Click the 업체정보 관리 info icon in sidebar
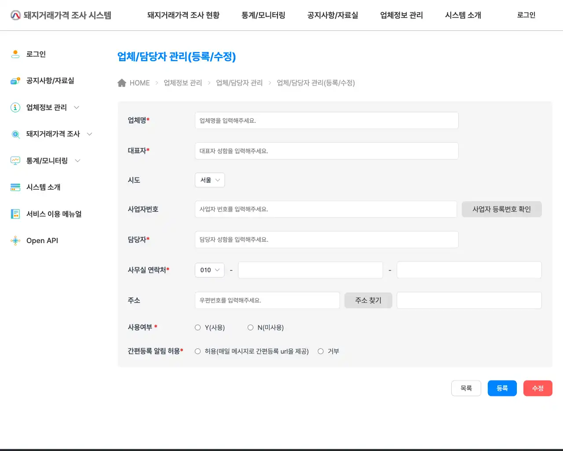Image resolution: width=563 pixels, height=451 pixels. pyautogui.click(x=15, y=107)
